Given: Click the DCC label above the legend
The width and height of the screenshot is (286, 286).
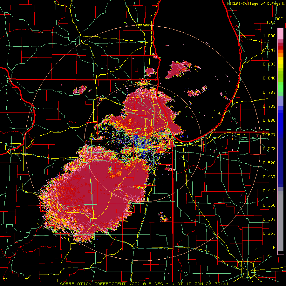Looking at the screenshot, I should point(279,19).
